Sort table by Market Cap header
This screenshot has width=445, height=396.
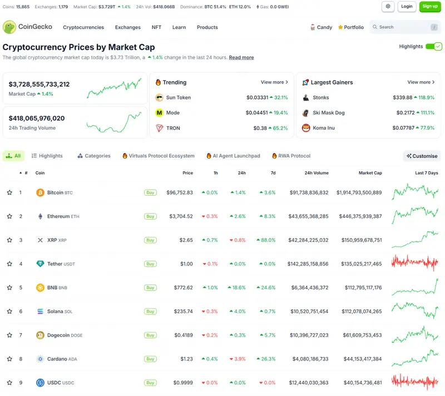point(370,173)
